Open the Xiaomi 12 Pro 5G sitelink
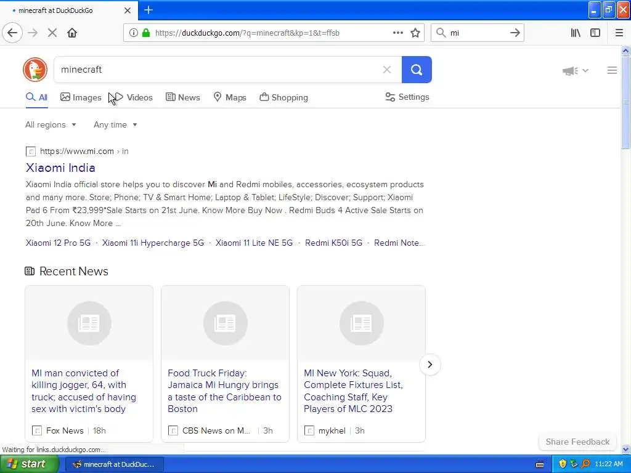Image resolution: width=631 pixels, height=473 pixels. [x=59, y=243]
